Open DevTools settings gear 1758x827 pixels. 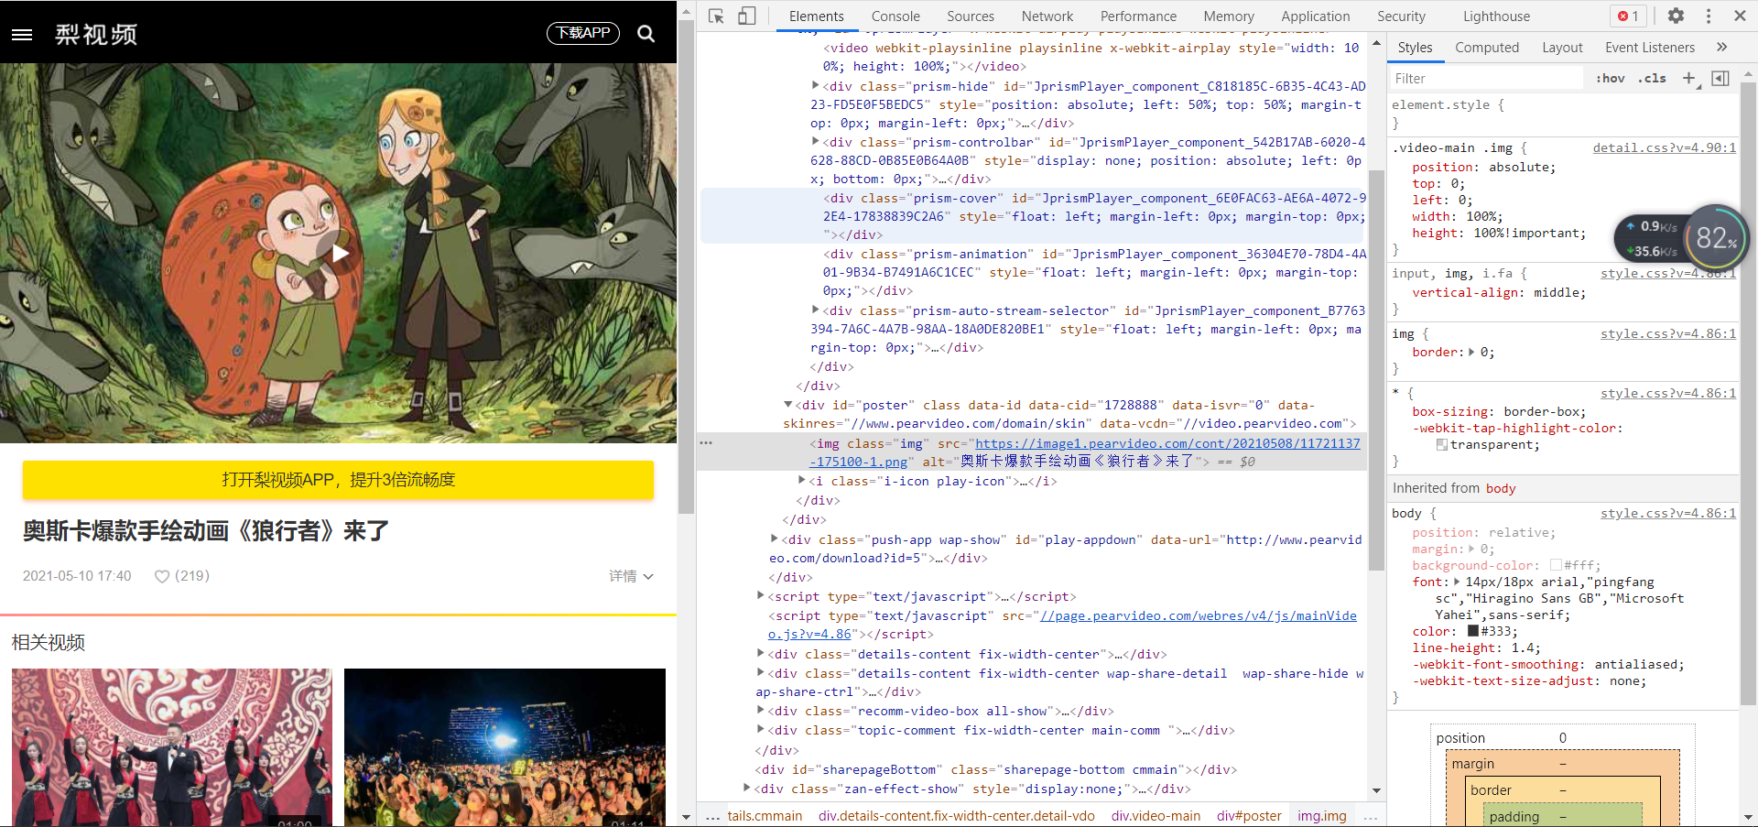(1676, 16)
